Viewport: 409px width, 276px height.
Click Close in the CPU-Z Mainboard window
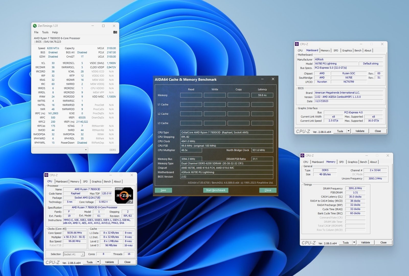378,131
